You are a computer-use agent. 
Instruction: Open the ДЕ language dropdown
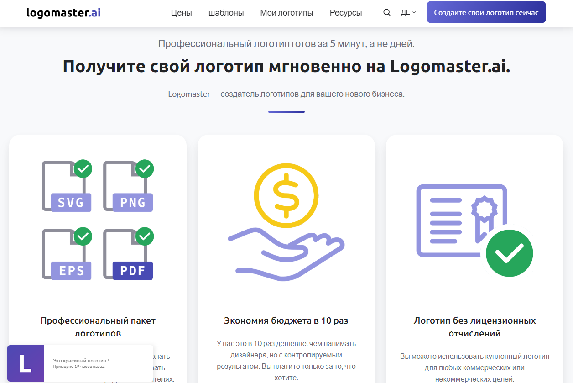click(x=408, y=12)
